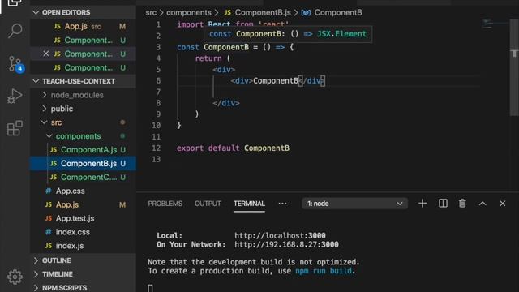Viewport: 519px width, 292px height.
Task: Click 'npm run build' text in terminal
Action: click(324, 271)
